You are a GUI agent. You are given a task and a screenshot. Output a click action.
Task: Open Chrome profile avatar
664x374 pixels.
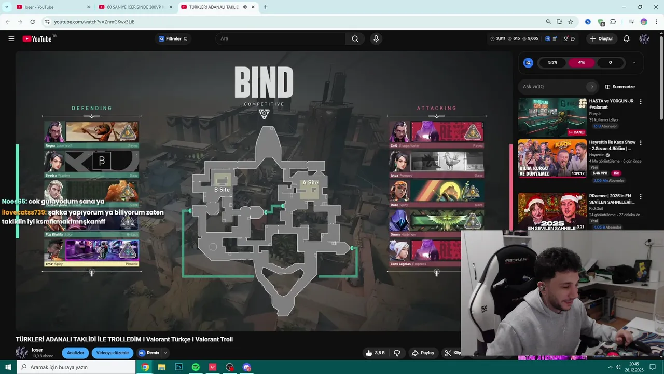click(x=644, y=22)
